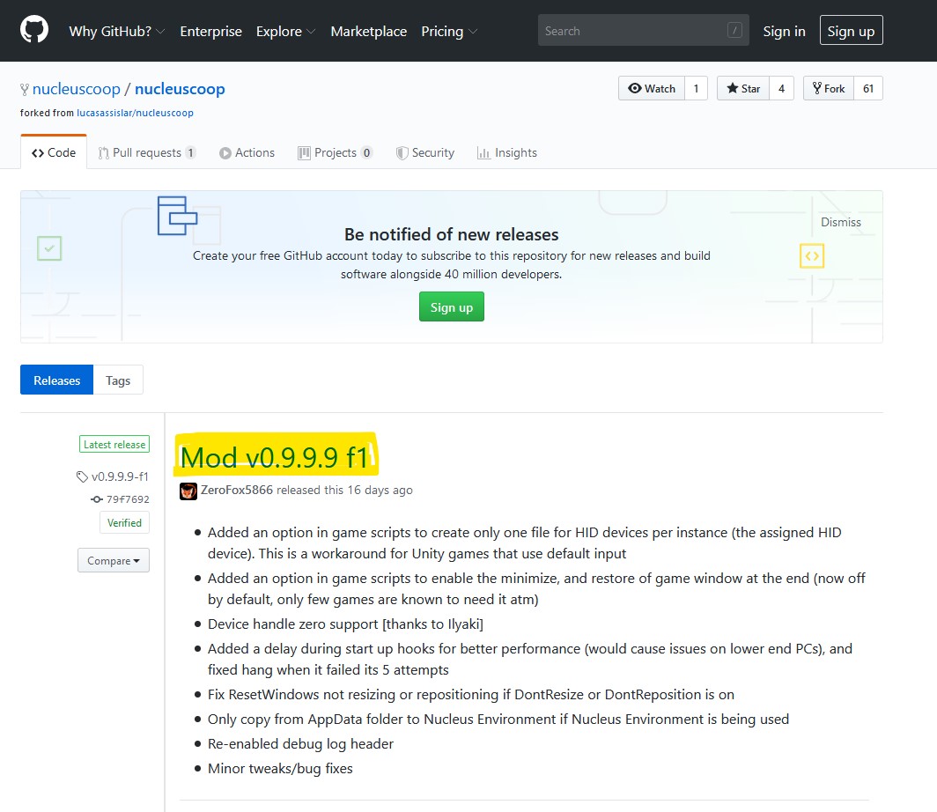Star the repository
This screenshot has width=937, height=812.
click(x=742, y=88)
